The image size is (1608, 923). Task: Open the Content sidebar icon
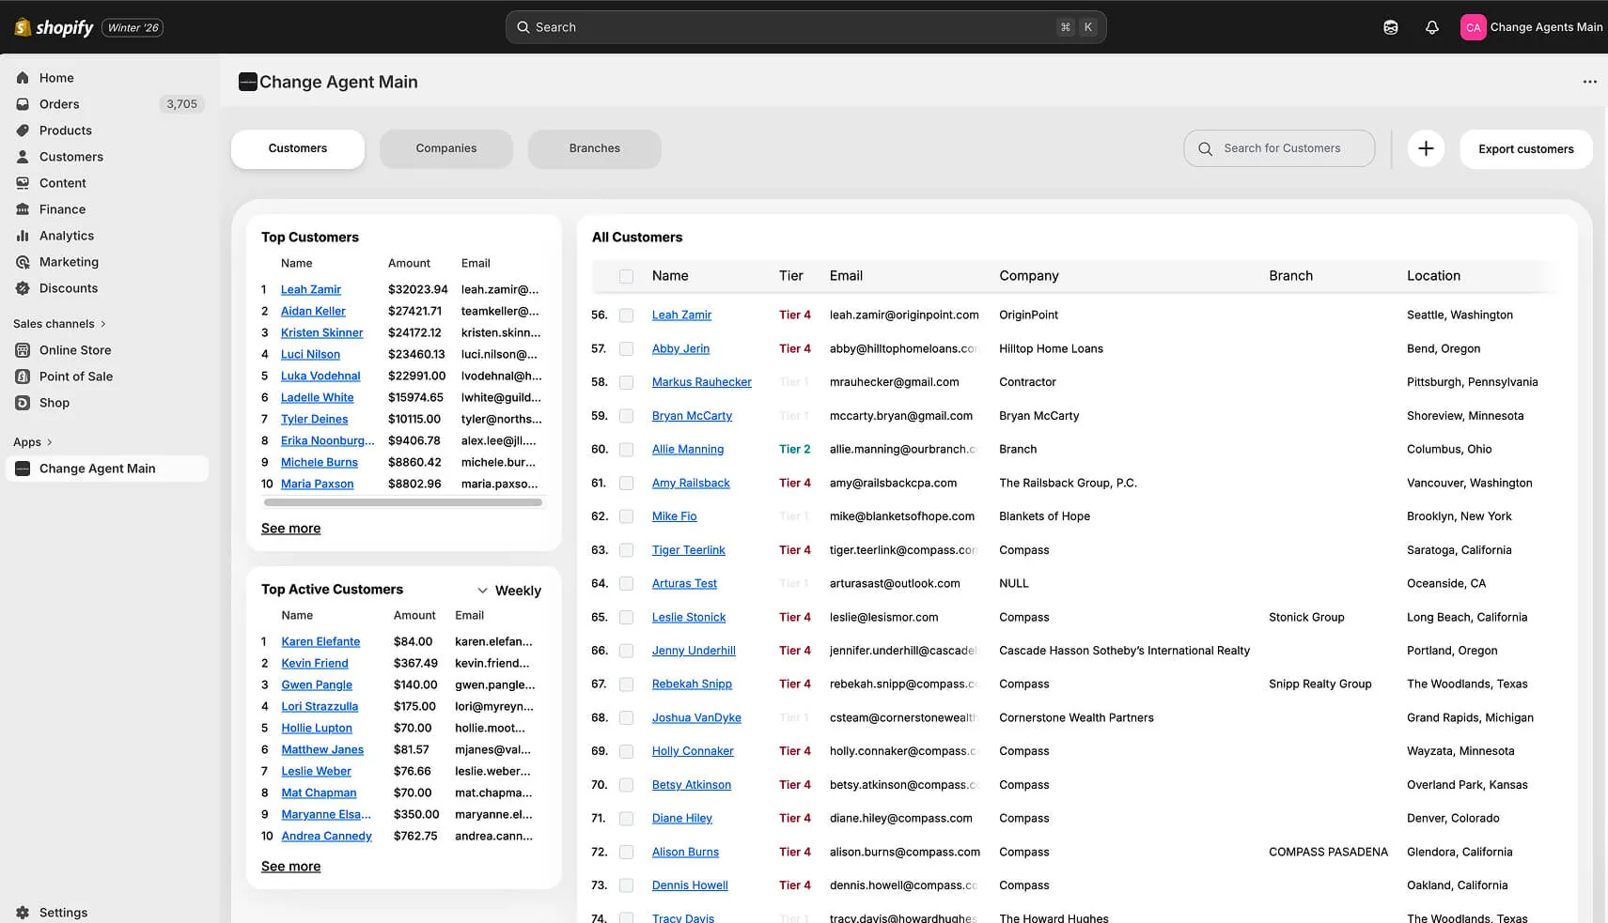(23, 183)
